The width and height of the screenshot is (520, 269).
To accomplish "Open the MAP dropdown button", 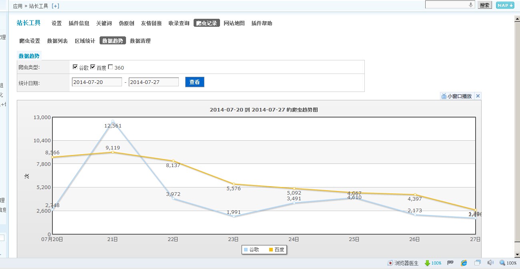I will tap(505, 5).
